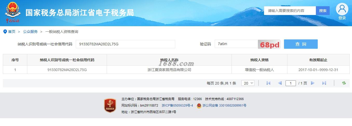Select the cell 浙江夏浪家居用品有限公司

tap(169, 70)
